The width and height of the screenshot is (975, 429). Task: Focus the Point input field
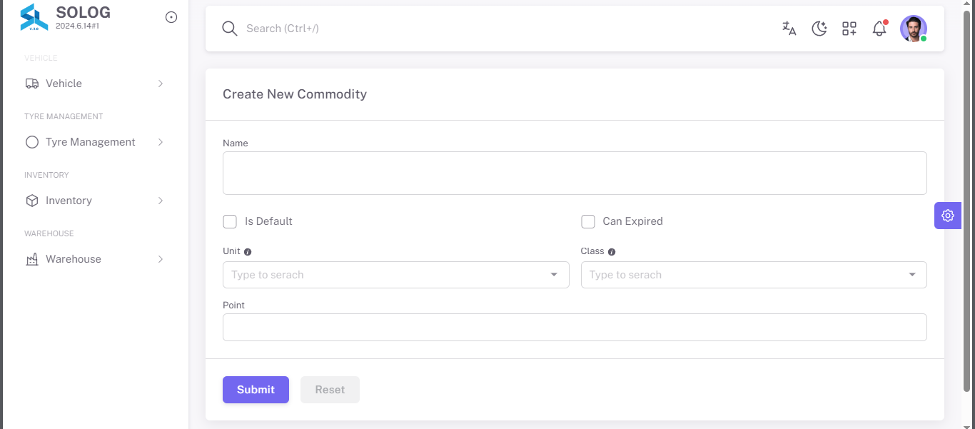[x=575, y=327]
